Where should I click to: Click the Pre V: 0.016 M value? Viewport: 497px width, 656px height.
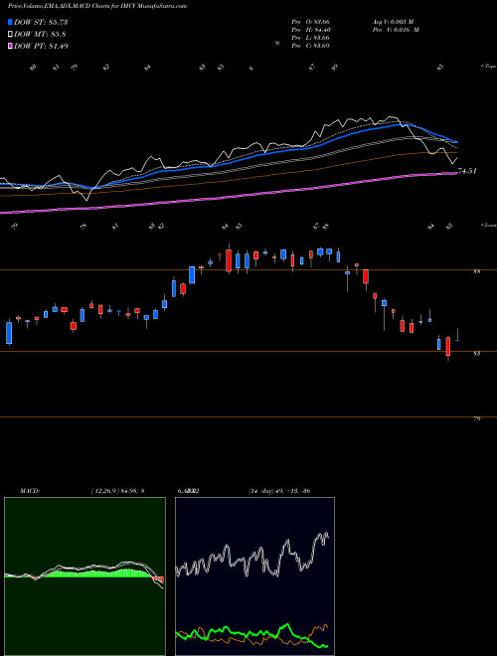point(396,30)
